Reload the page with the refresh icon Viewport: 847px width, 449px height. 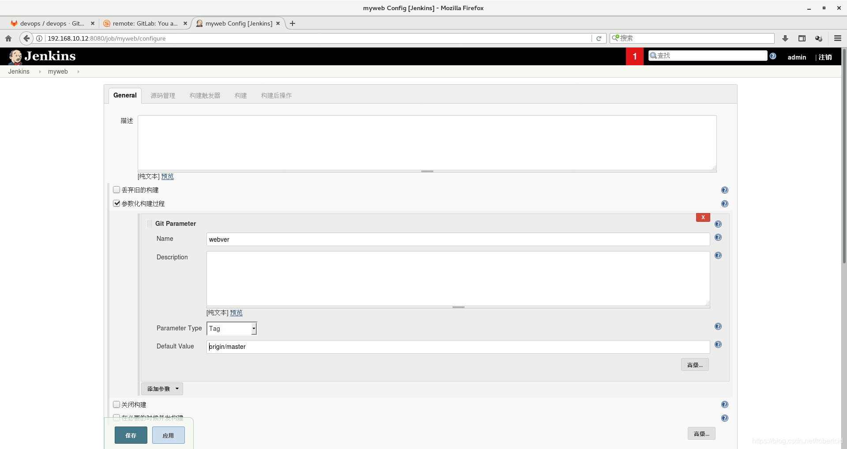click(x=599, y=38)
